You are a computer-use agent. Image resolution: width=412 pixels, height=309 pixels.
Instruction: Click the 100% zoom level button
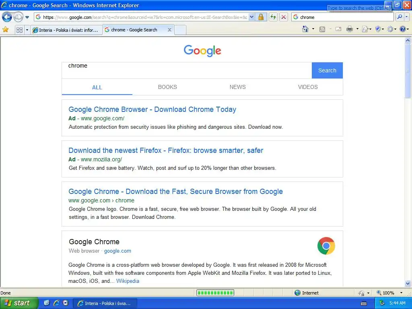click(385, 293)
